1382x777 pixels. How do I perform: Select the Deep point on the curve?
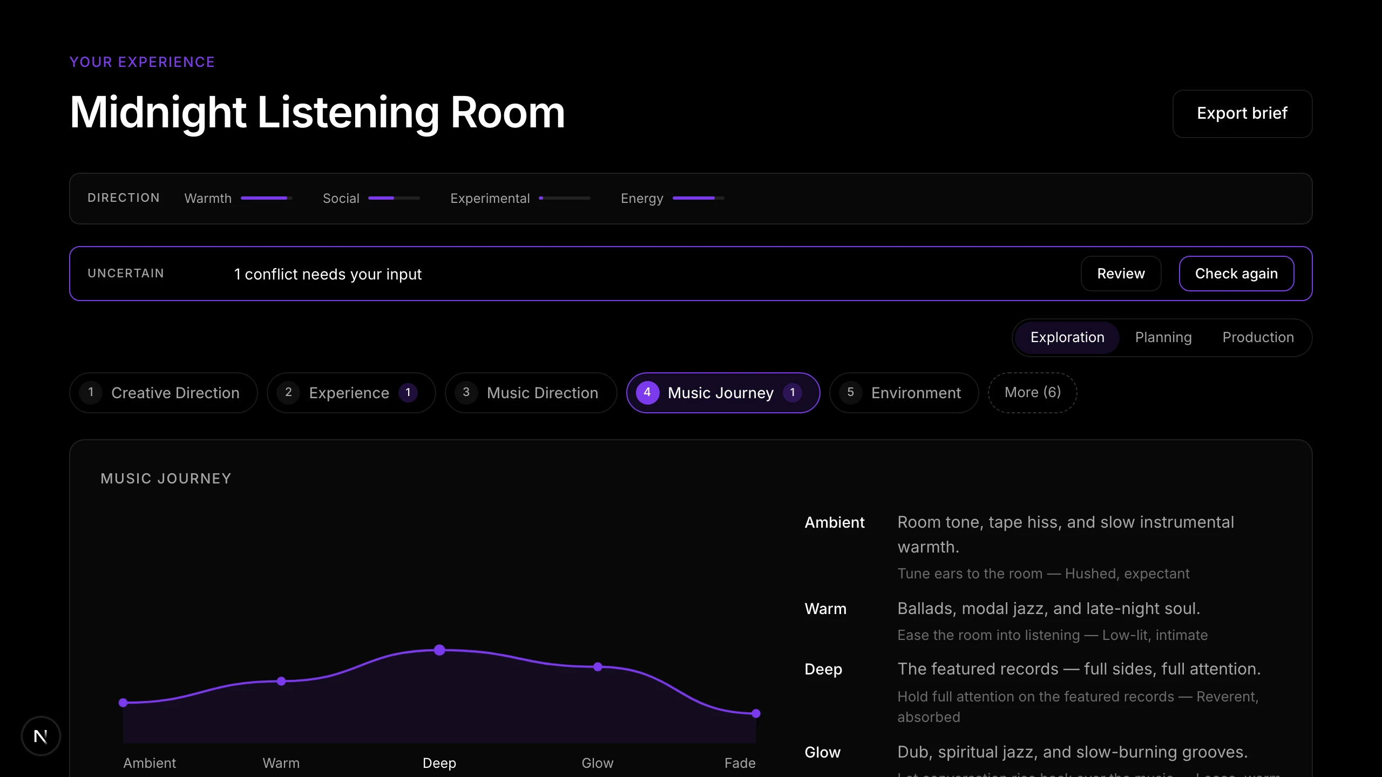pyautogui.click(x=439, y=650)
